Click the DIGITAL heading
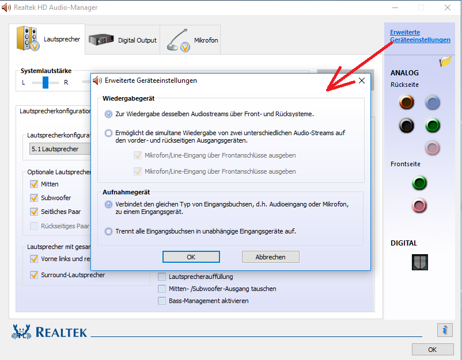The image size is (462, 360). click(404, 243)
